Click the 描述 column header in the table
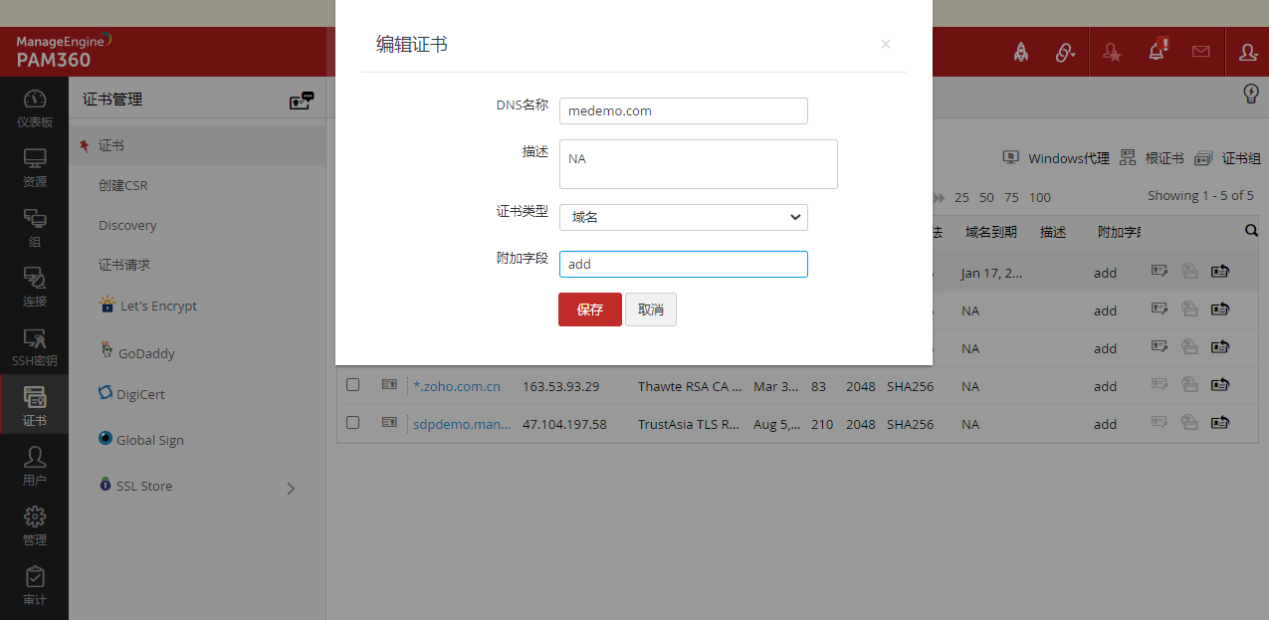Viewport: 1269px width, 620px height. 1053,232
